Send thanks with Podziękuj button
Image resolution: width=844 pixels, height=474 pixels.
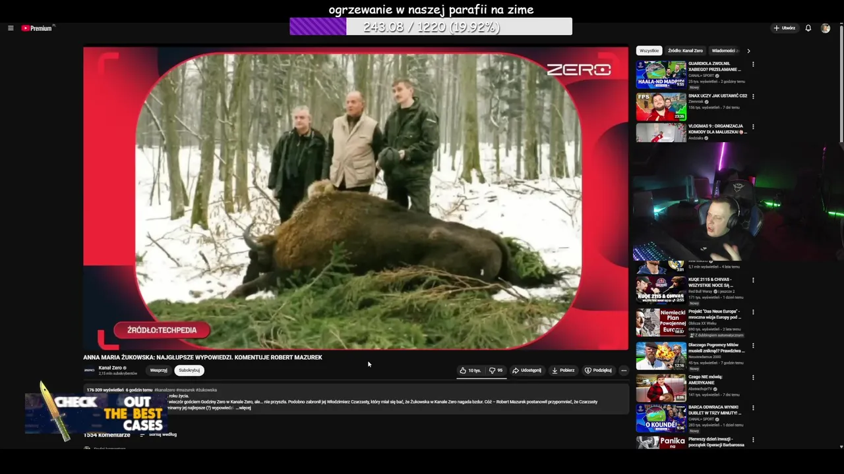coord(598,371)
